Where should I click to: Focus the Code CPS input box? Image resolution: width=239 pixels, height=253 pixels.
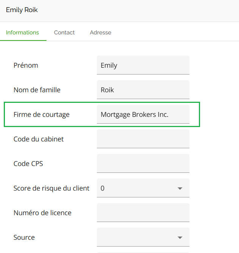(143, 164)
